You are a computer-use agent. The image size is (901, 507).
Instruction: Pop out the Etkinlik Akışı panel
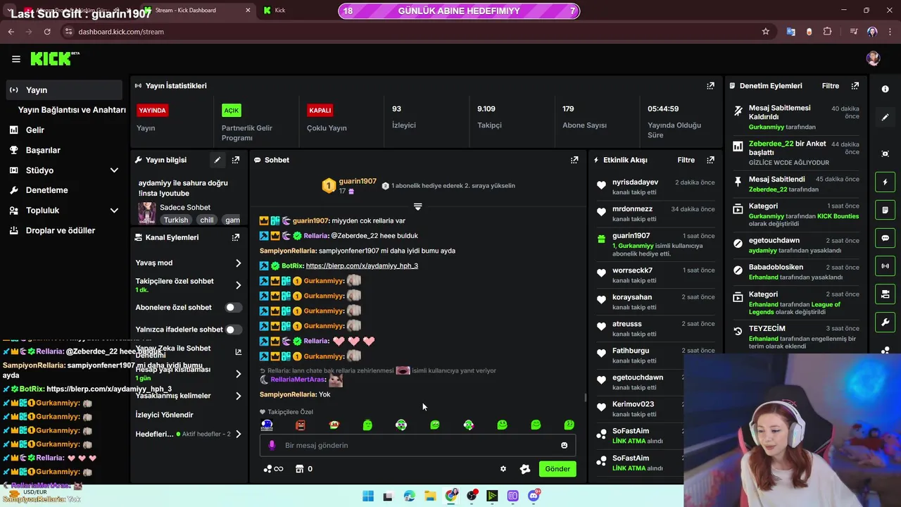[x=710, y=160]
